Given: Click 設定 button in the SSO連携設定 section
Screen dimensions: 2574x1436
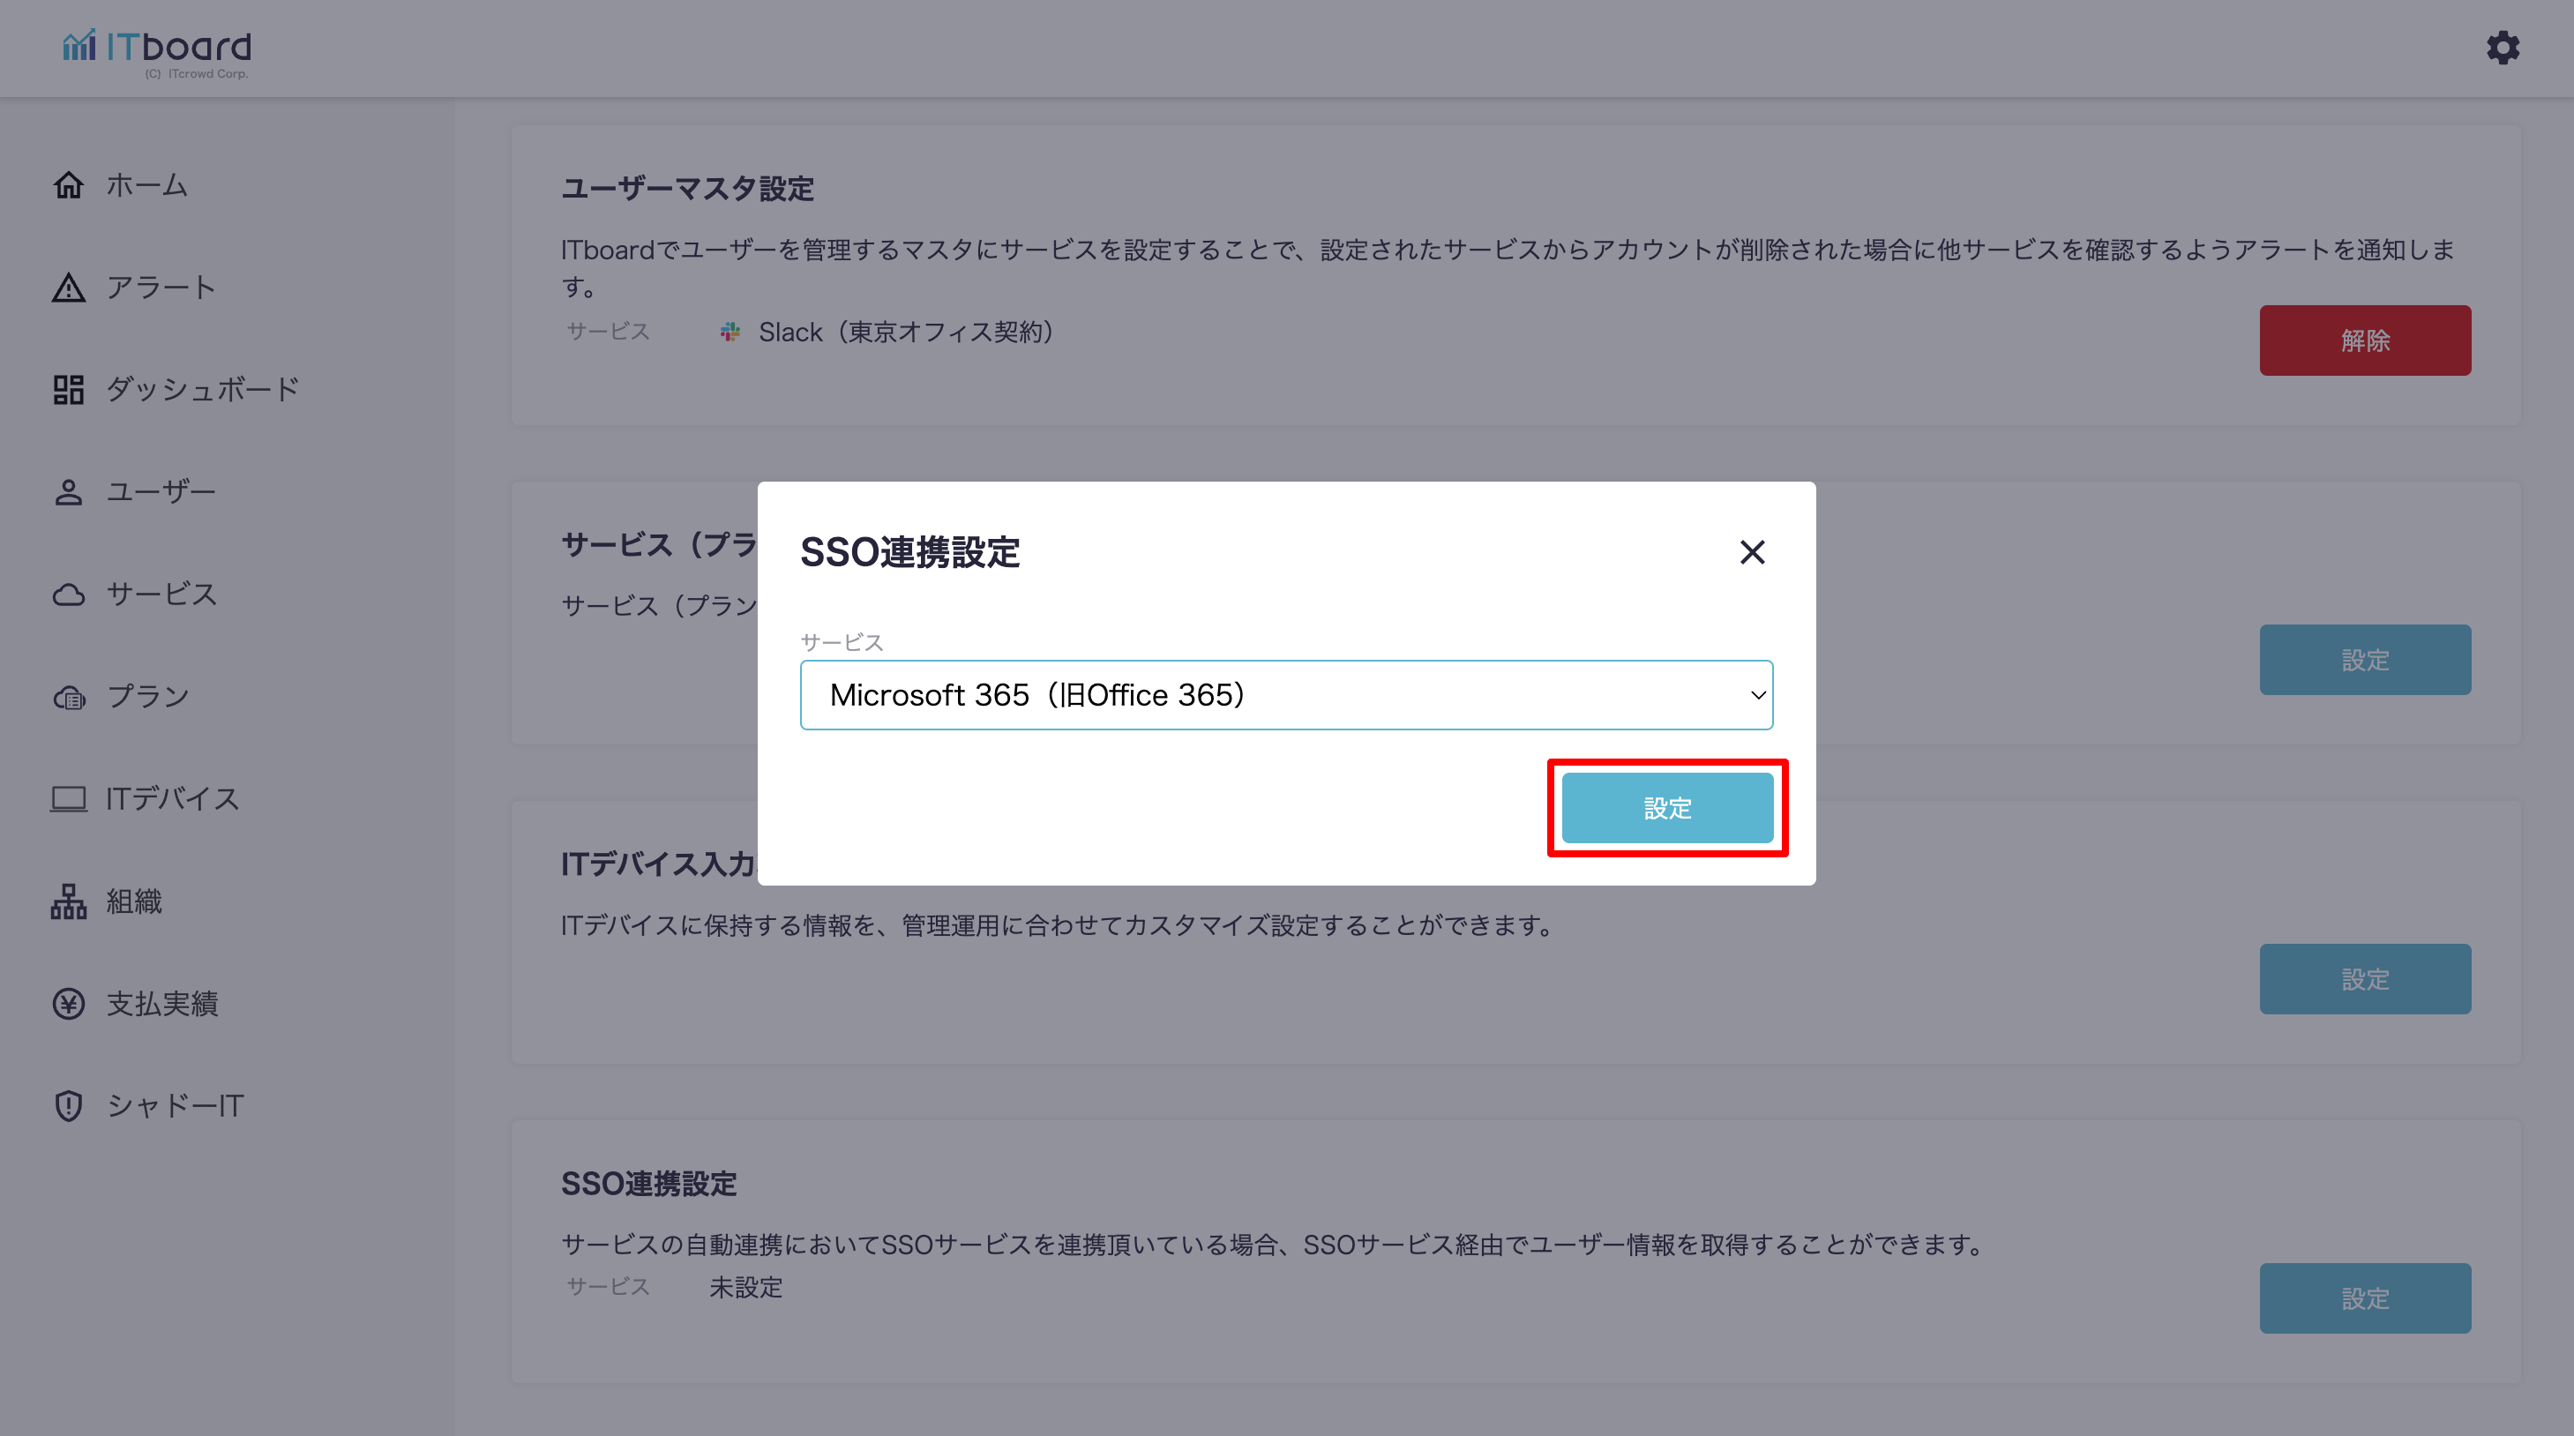Looking at the screenshot, I should pos(2364,1298).
